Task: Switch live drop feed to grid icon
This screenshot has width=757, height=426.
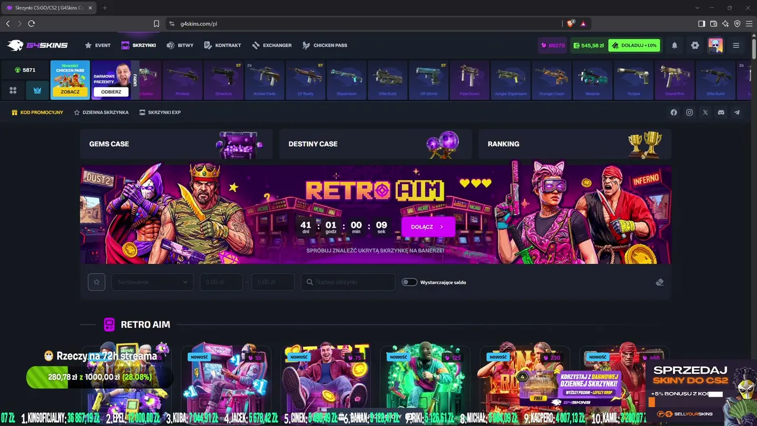Action: 13,91
